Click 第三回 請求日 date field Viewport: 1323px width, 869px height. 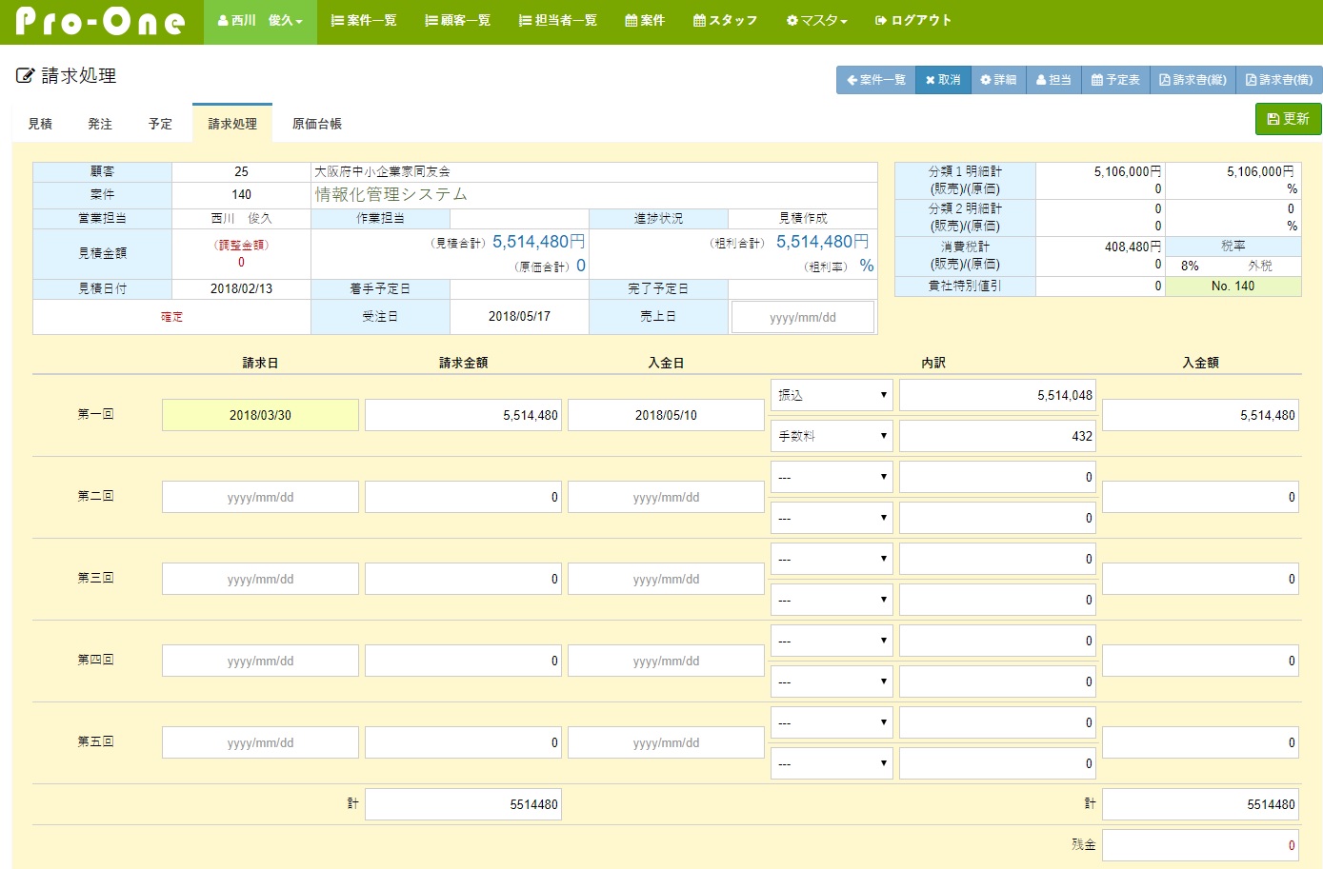pyautogui.click(x=260, y=579)
